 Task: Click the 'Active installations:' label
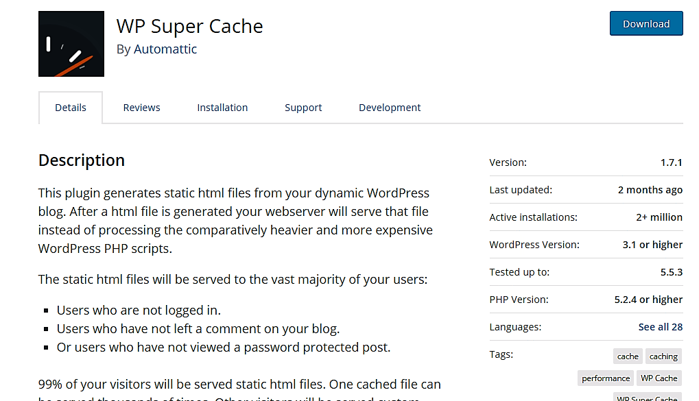click(x=533, y=217)
